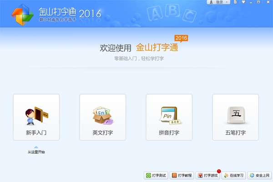The width and height of the screenshot is (273, 182).
Task: Select the 拼音打字 Pinyin typing module
Action: click(169, 117)
